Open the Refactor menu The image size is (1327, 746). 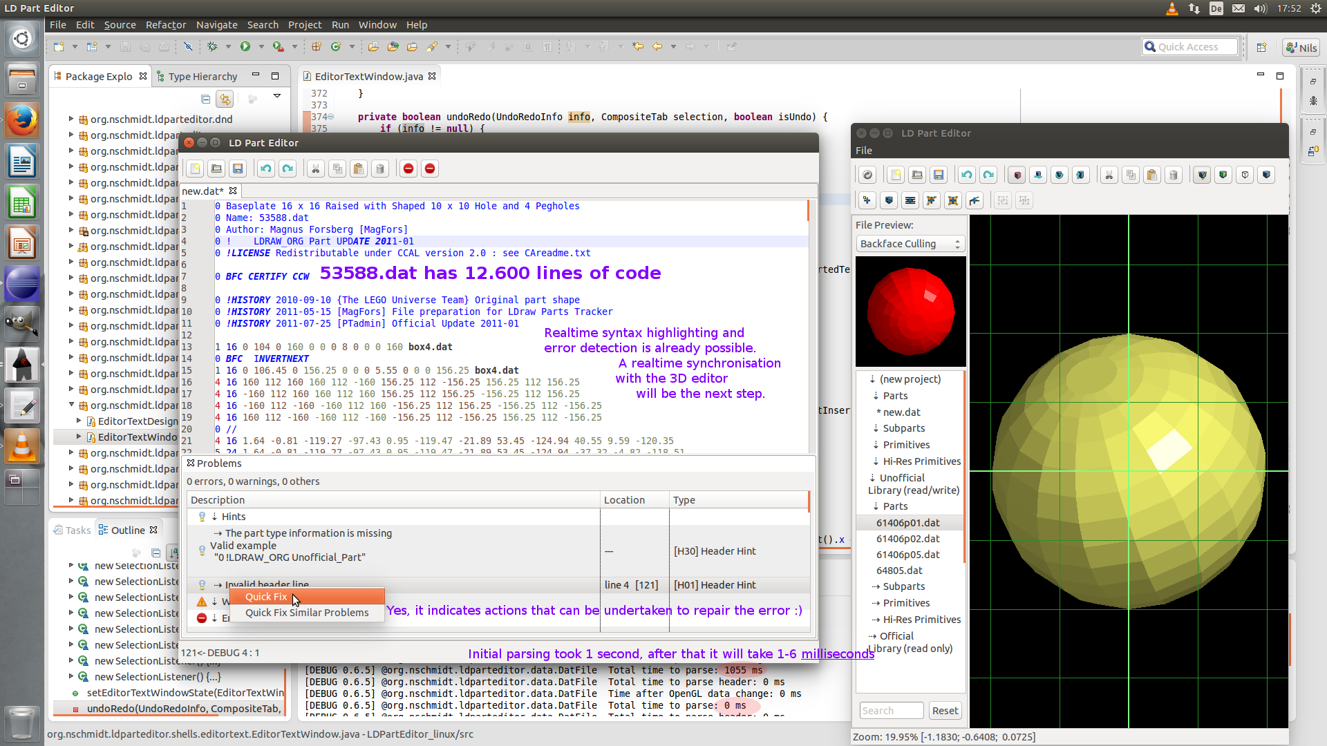pyautogui.click(x=165, y=25)
